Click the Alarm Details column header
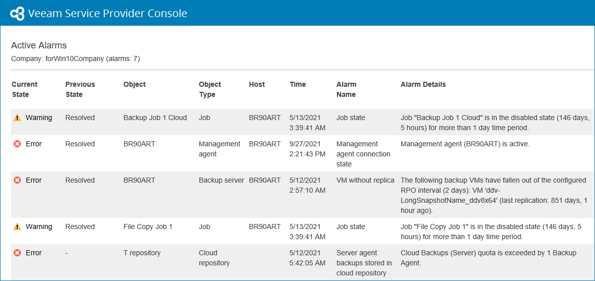Image resolution: width=595 pixels, height=281 pixels. [423, 84]
